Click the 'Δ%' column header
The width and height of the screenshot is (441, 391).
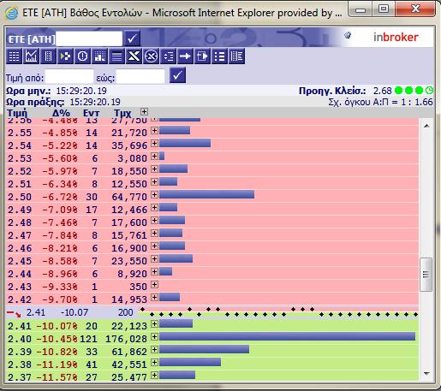click(61, 113)
